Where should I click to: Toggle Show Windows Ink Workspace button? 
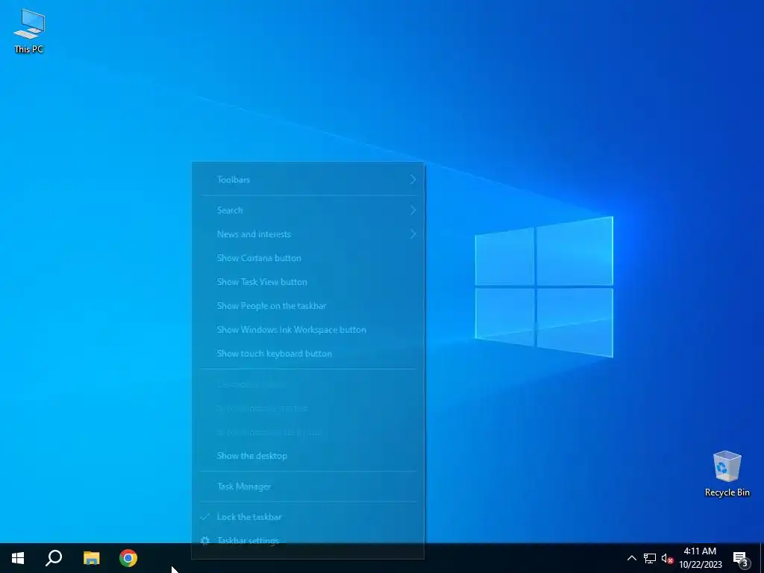point(308,329)
